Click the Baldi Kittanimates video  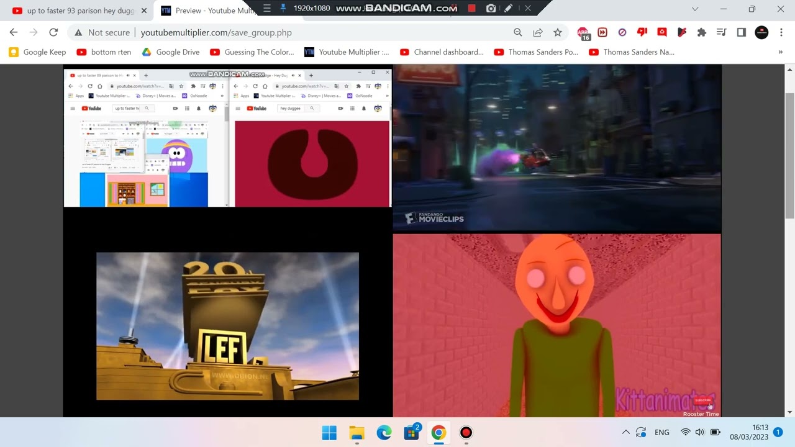557,325
